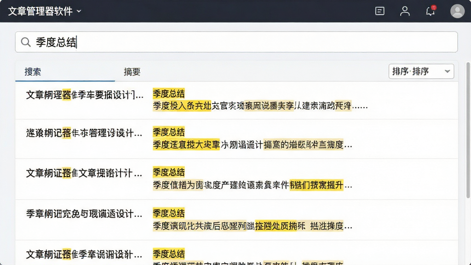Open fifth result title at list bottom

[x=84, y=254]
